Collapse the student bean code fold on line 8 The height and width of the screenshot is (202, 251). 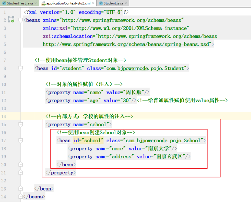(20, 68)
